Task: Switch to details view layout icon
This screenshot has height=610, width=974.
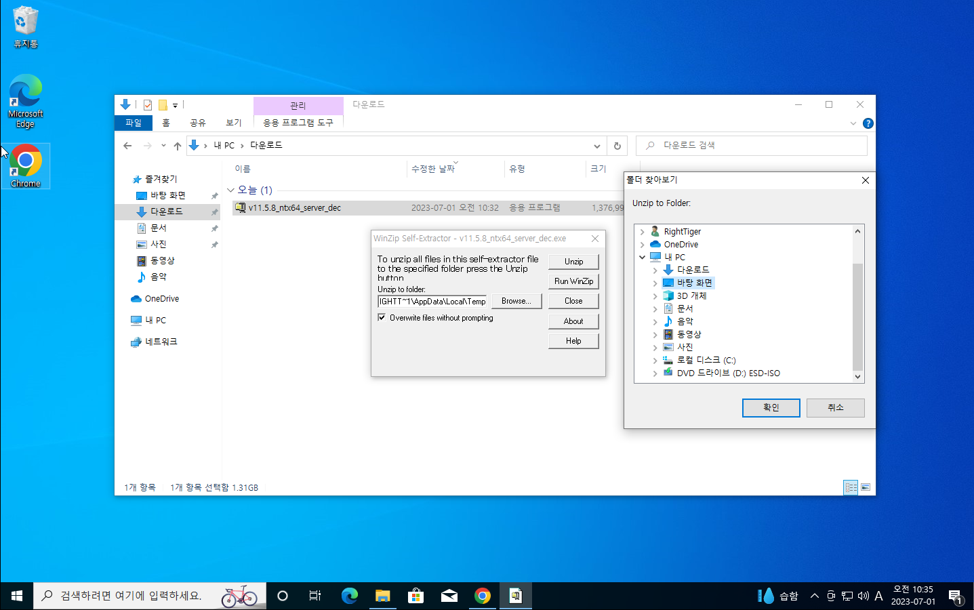Action: tap(851, 487)
